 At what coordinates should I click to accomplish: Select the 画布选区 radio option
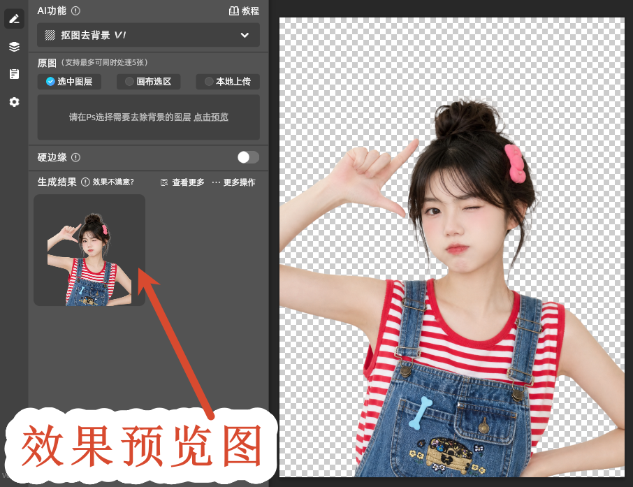pos(148,82)
